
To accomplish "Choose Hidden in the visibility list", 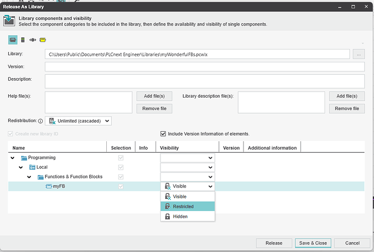I will 188,216.
